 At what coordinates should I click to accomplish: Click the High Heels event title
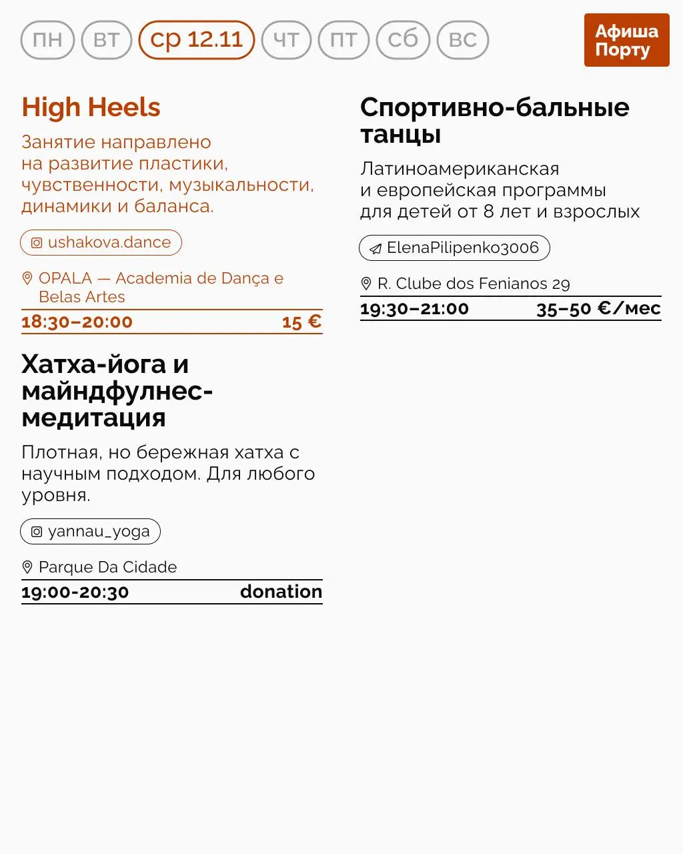(91, 107)
